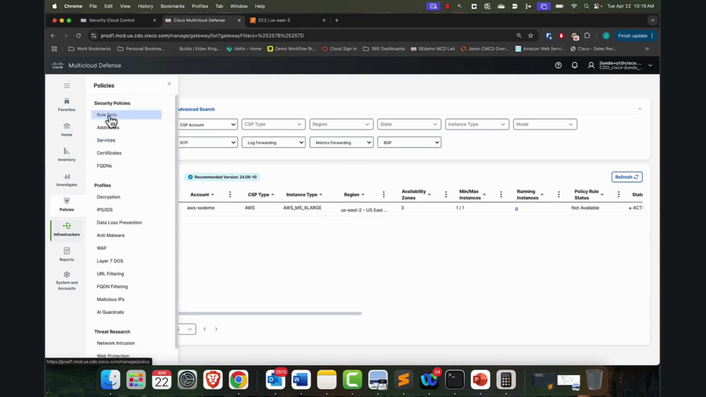Open Rule Sets under Security Policies

126,115
